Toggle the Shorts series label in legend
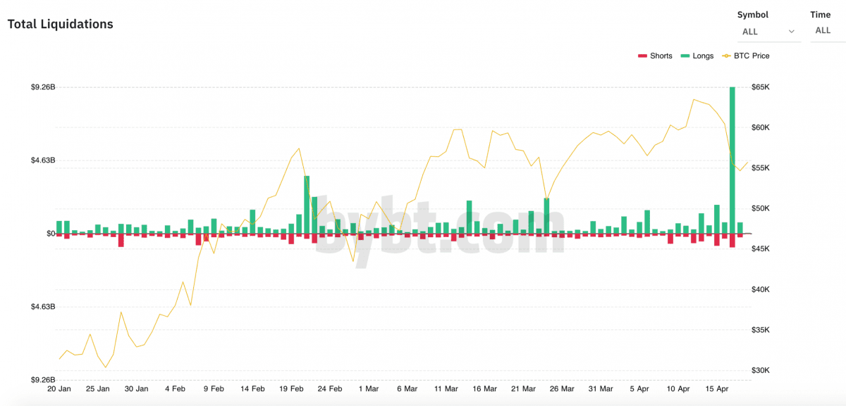Screen dimensions: 846x406 click(x=661, y=56)
